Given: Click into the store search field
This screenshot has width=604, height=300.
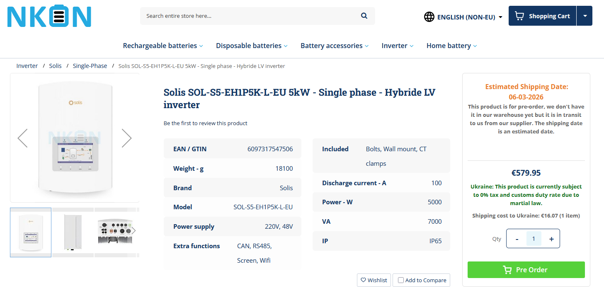Looking at the screenshot, I should 249,16.
